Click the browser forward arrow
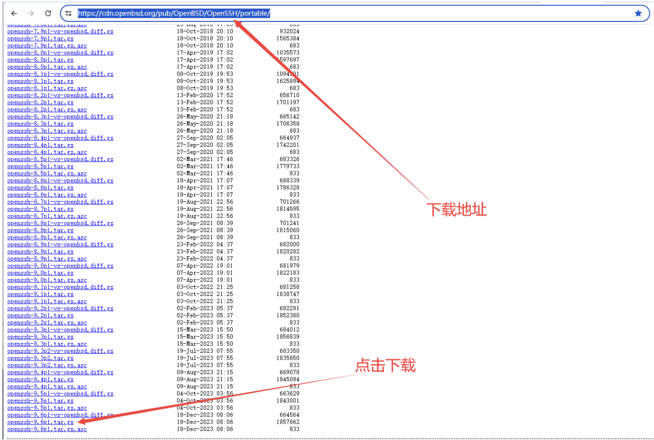 coord(31,13)
